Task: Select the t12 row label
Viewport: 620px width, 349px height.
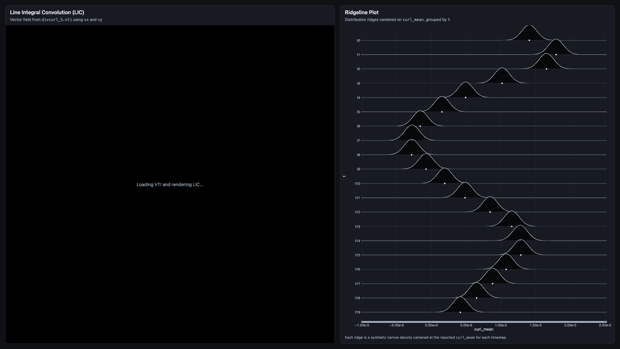Action: 357,212
